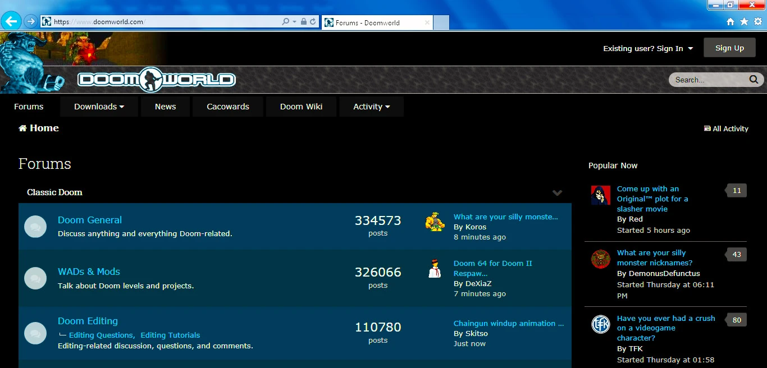767x368 pixels.
Task: Click the Koros username link
Action: pos(476,227)
